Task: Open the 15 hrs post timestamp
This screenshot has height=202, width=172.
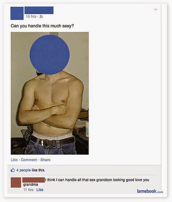Action: (x=31, y=17)
